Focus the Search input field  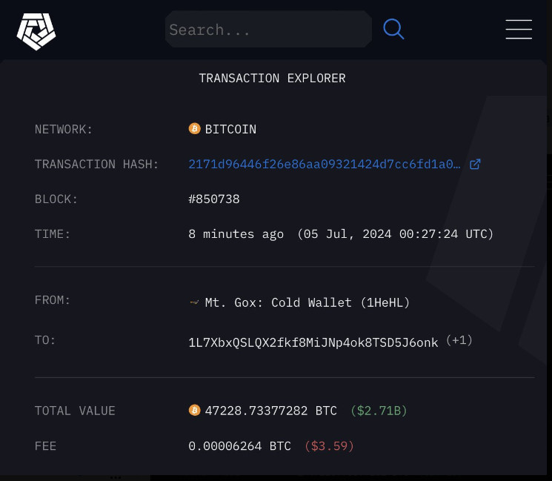pyautogui.click(x=267, y=30)
